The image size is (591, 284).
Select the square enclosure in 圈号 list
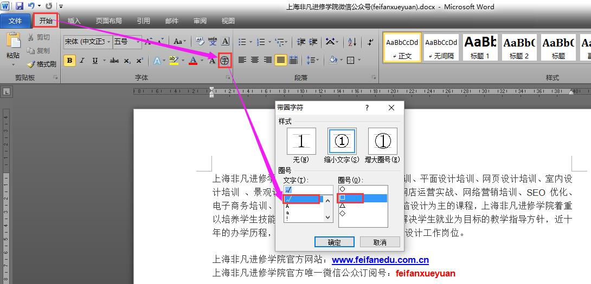[x=363, y=198]
